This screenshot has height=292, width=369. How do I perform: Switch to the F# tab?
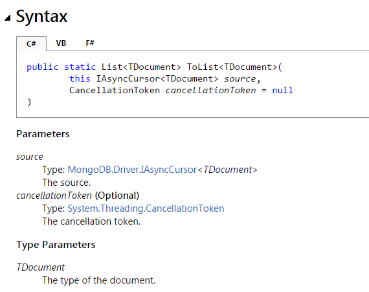(90, 43)
